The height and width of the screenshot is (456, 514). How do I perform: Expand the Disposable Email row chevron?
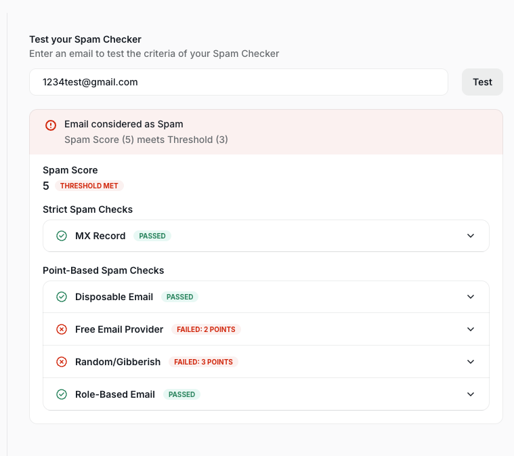click(471, 297)
